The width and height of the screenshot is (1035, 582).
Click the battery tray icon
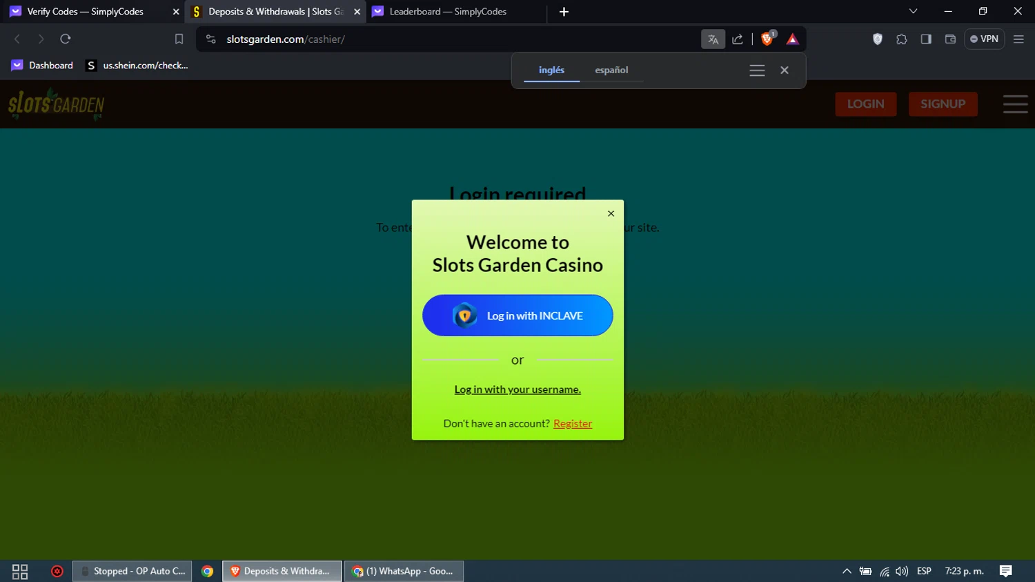pos(865,572)
